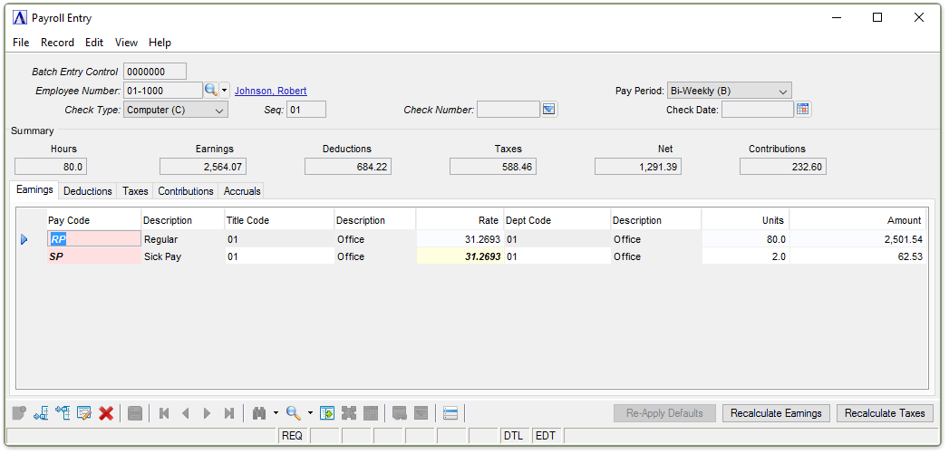Open the Help menu
949x454 pixels.
[160, 43]
